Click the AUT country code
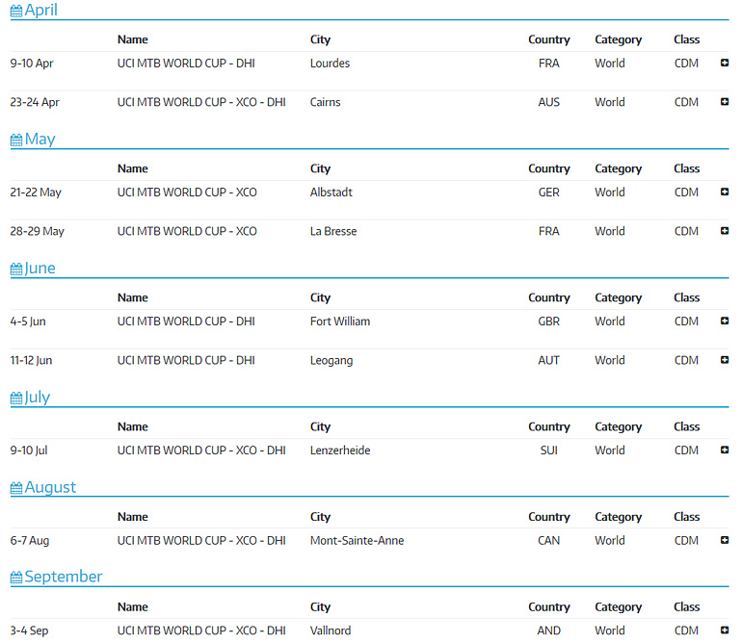 [549, 360]
